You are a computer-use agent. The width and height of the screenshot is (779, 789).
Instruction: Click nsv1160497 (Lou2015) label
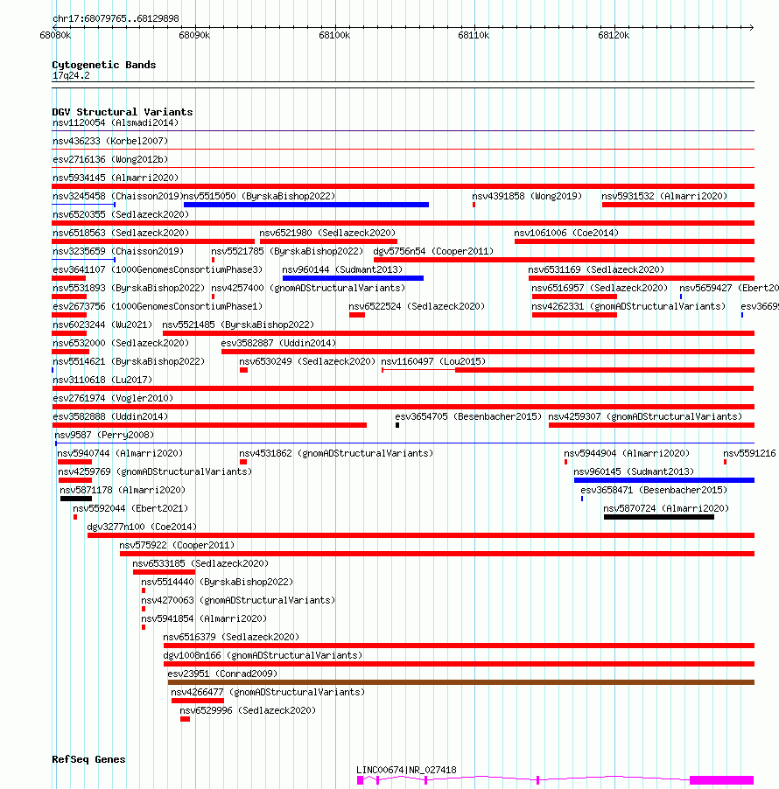click(x=433, y=362)
